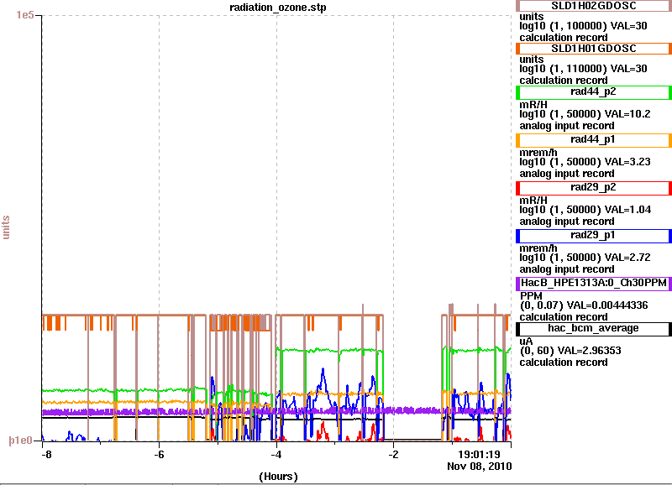Image resolution: width=672 pixels, height=485 pixels.
Task: Click the radiation_ozone.stp plot title
Action: tap(278, 8)
